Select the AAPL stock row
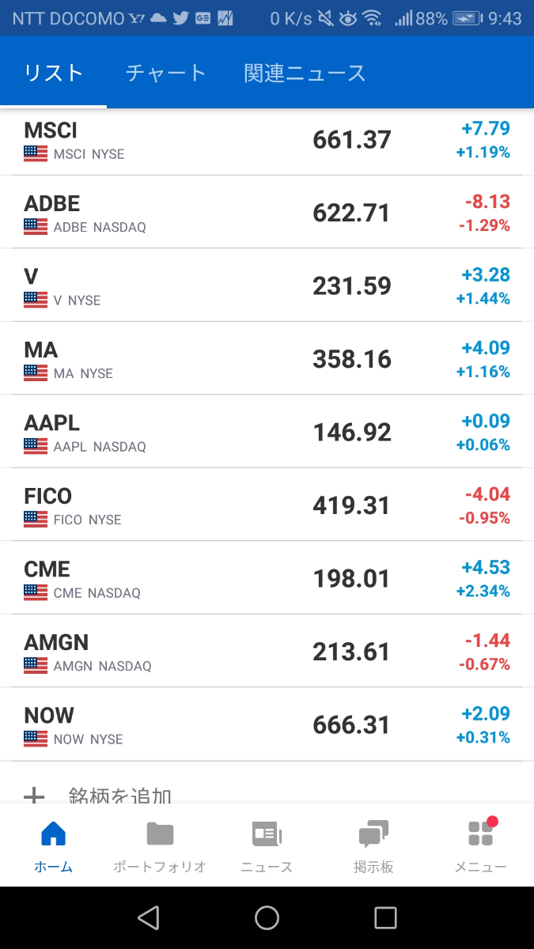The height and width of the screenshot is (949, 534). 267,432
